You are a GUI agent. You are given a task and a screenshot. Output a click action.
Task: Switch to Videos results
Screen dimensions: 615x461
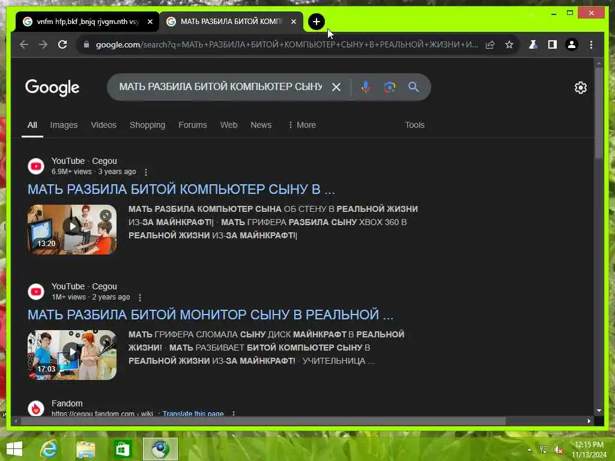(x=103, y=125)
